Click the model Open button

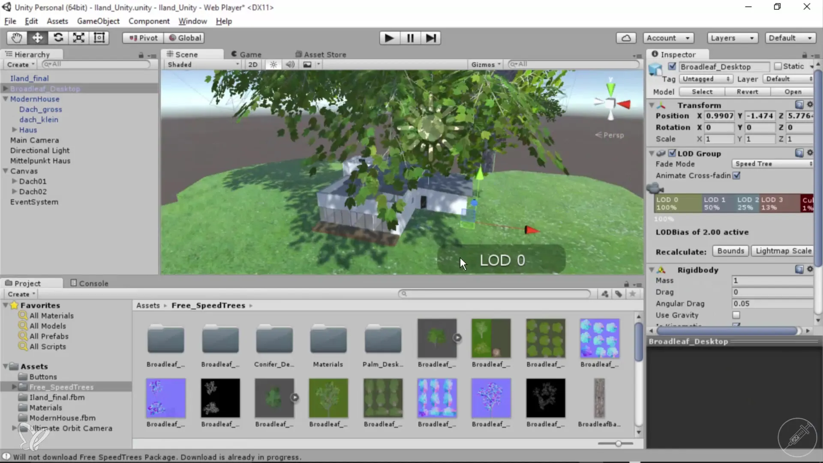[792, 92]
